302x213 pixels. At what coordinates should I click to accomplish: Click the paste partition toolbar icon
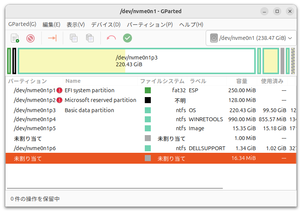pyautogui.click(x=90, y=38)
